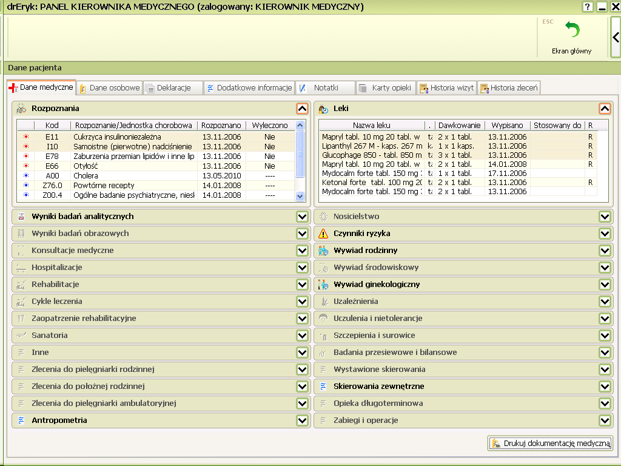Sort medications by Nazwa leku header
Screen dimensions: 621x466
[x=372, y=126]
